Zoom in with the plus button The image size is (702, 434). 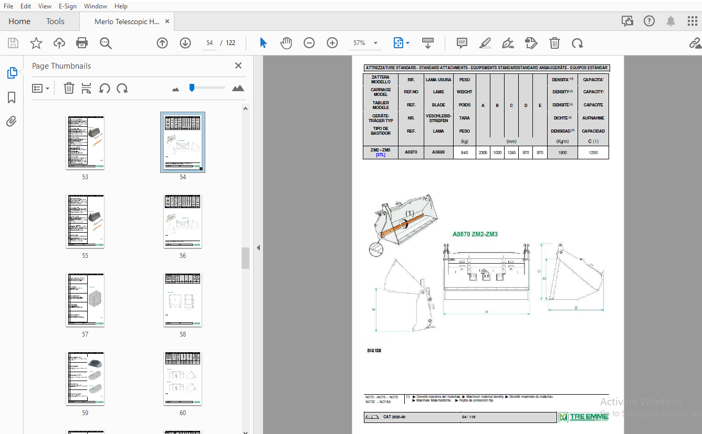point(332,43)
